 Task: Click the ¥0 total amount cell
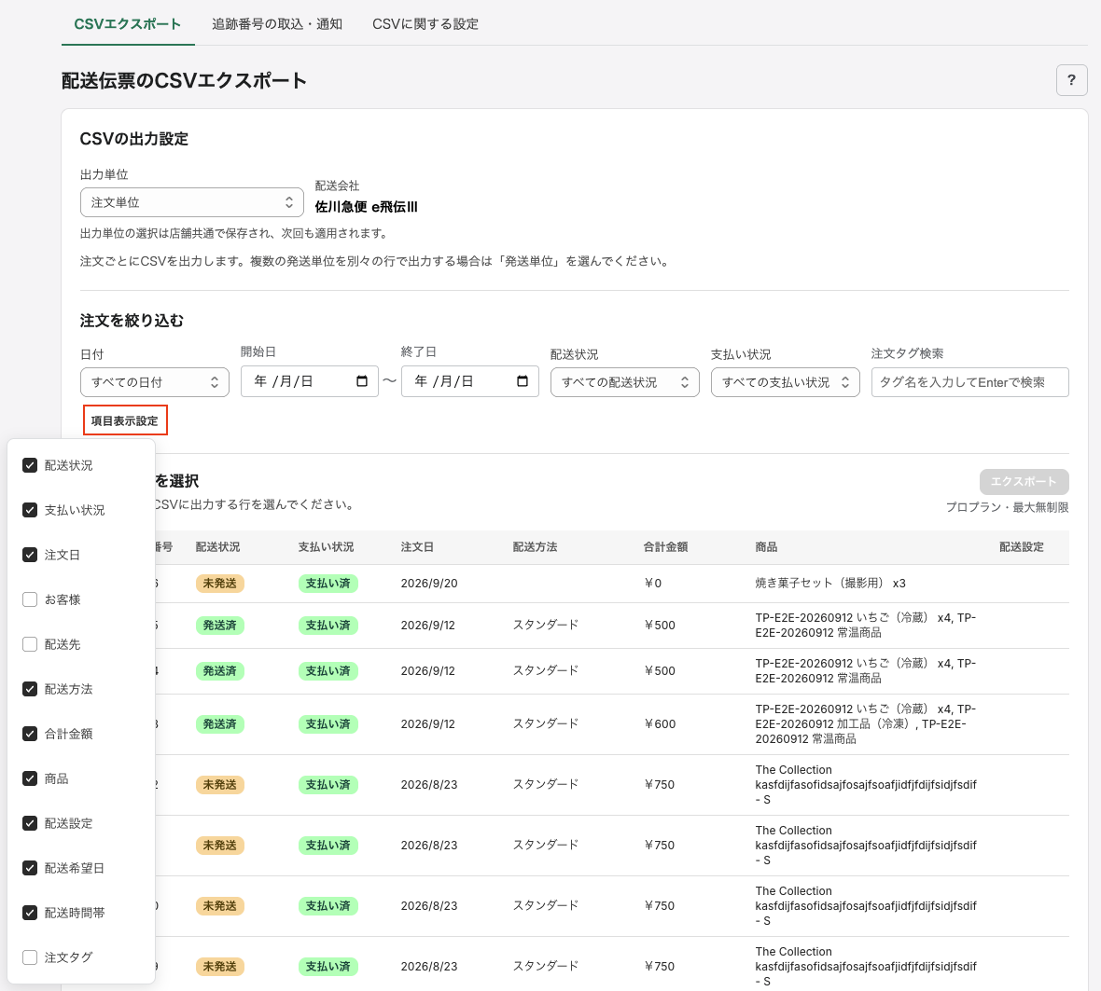point(653,584)
